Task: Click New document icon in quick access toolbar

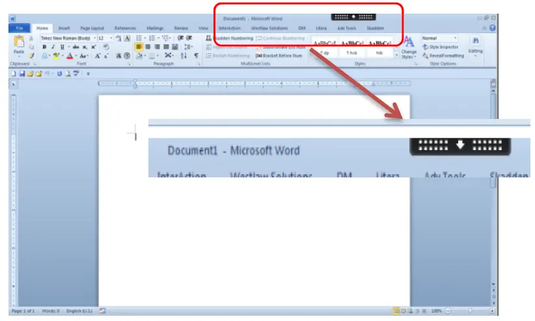Action: point(13,73)
